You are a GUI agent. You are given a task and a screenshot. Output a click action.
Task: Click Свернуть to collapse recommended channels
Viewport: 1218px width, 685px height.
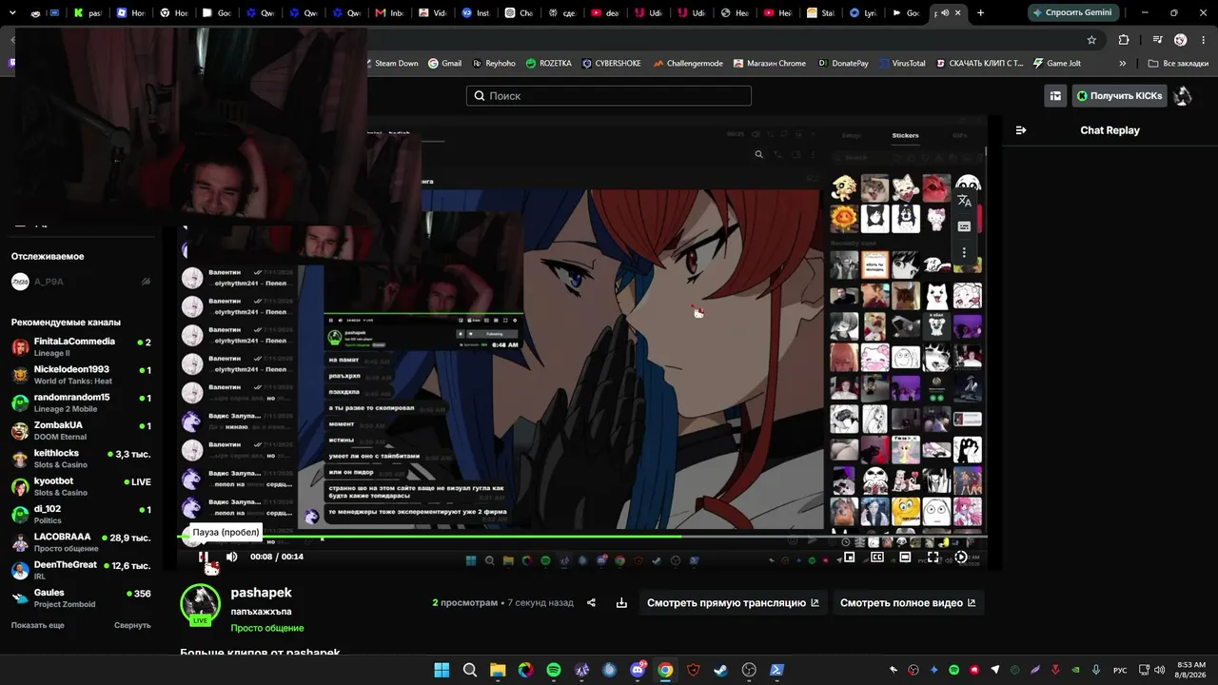pyautogui.click(x=132, y=625)
